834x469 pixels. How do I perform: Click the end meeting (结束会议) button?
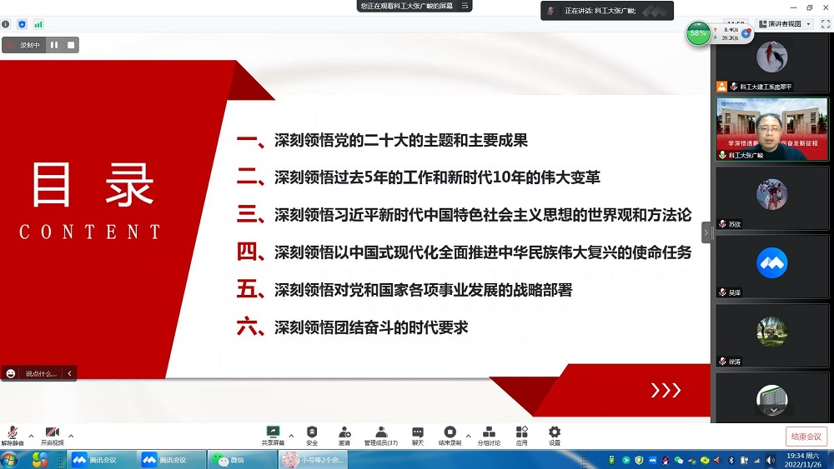(x=806, y=437)
